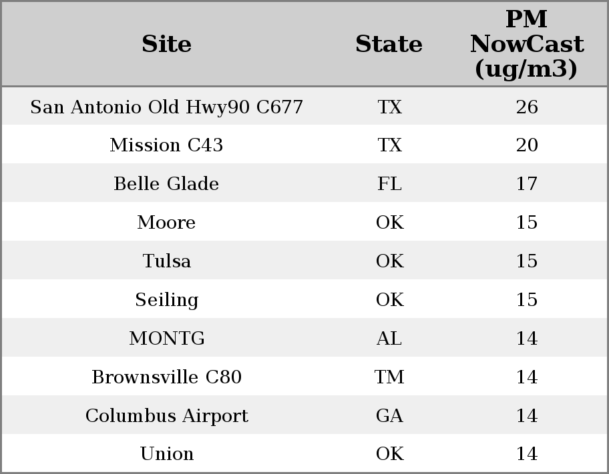
Task: Click the State column header
Action: point(389,44)
